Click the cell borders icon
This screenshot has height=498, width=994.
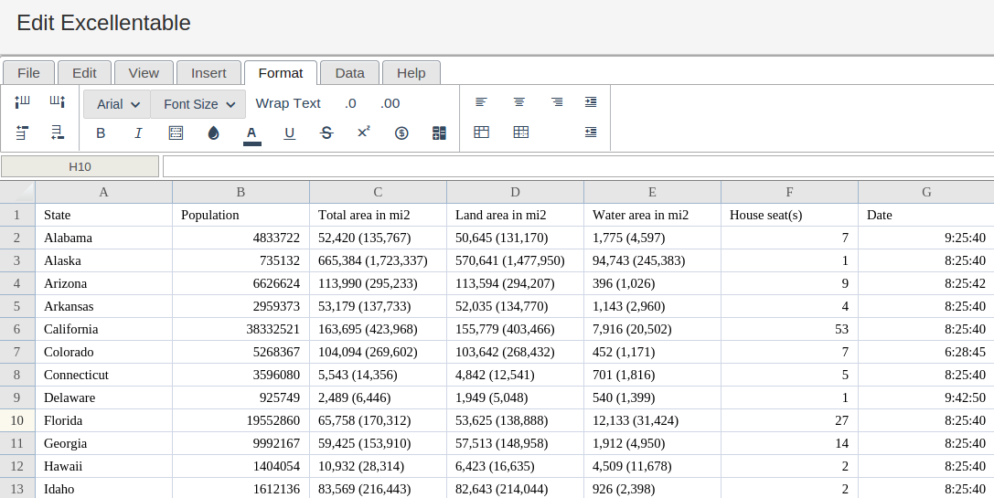[176, 133]
